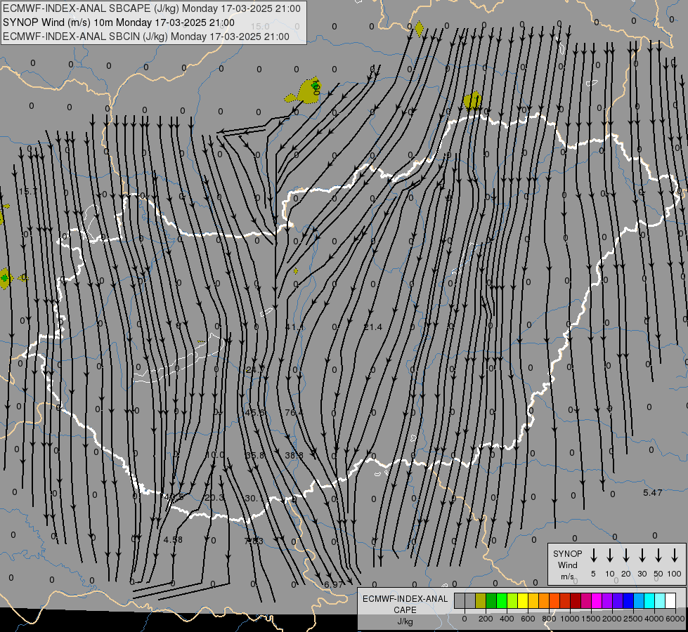Screen dimensions: 688x632
Task: Click the '200' tick label on CAPE scale
Action: tap(486, 619)
